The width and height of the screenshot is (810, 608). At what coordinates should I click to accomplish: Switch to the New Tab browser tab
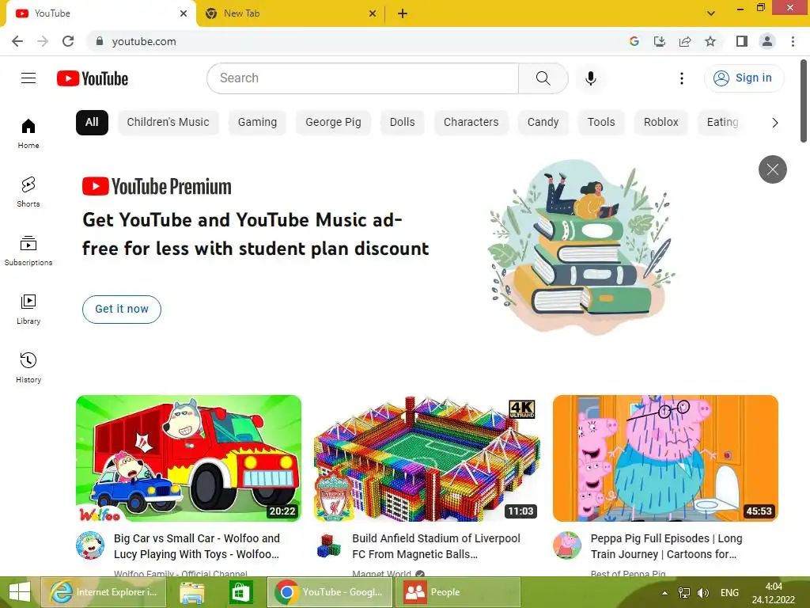click(x=290, y=13)
